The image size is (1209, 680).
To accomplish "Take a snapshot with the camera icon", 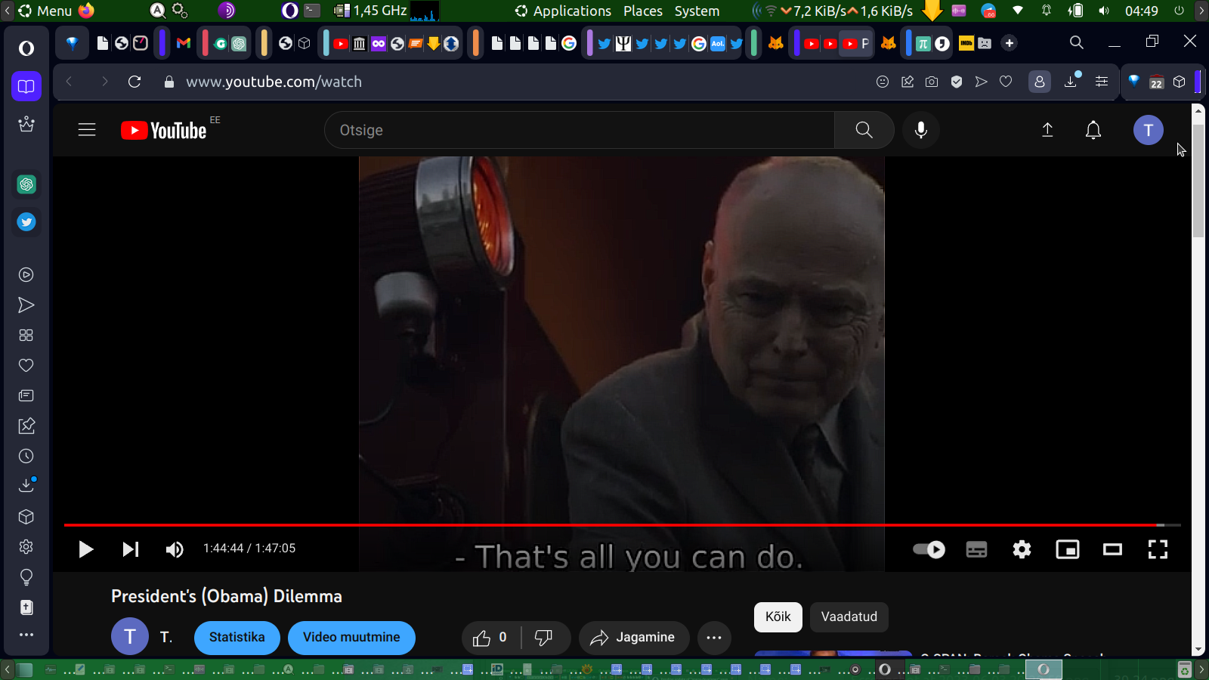I will click(x=932, y=82).
